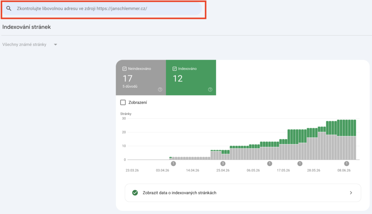Open Zobrazit data o indexovaných stránkách
This screenshot has width=372, height=214.
[x=243, y=193]
